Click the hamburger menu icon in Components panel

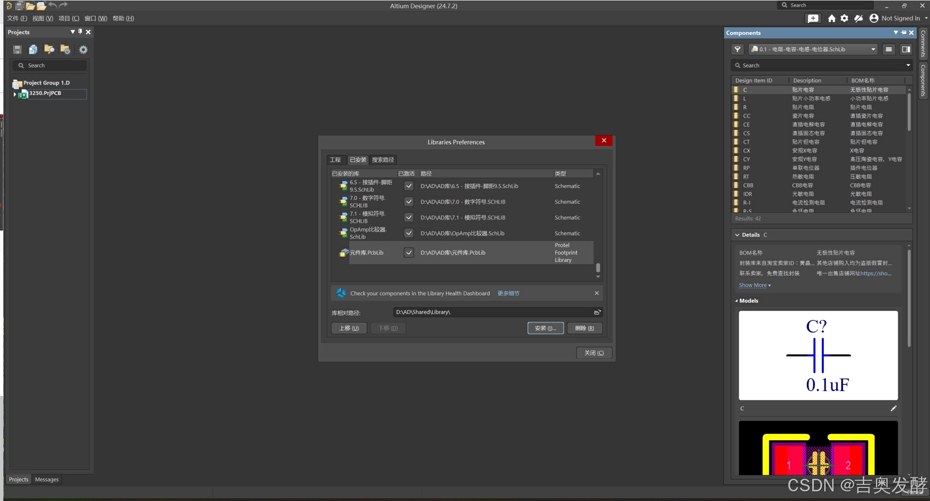888,49
